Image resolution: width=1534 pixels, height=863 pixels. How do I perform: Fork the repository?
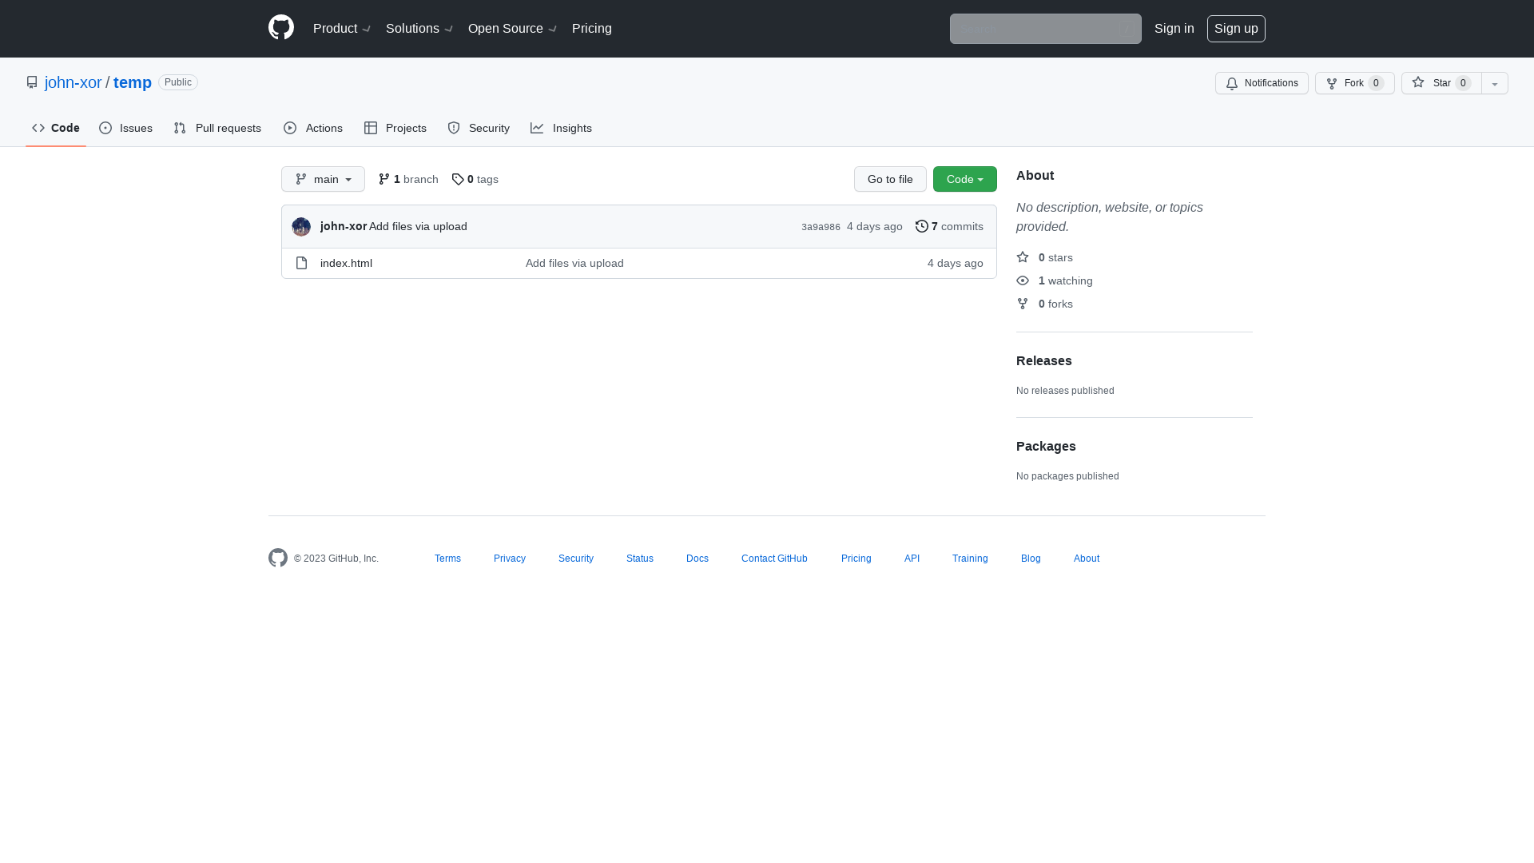point(1354,83)
